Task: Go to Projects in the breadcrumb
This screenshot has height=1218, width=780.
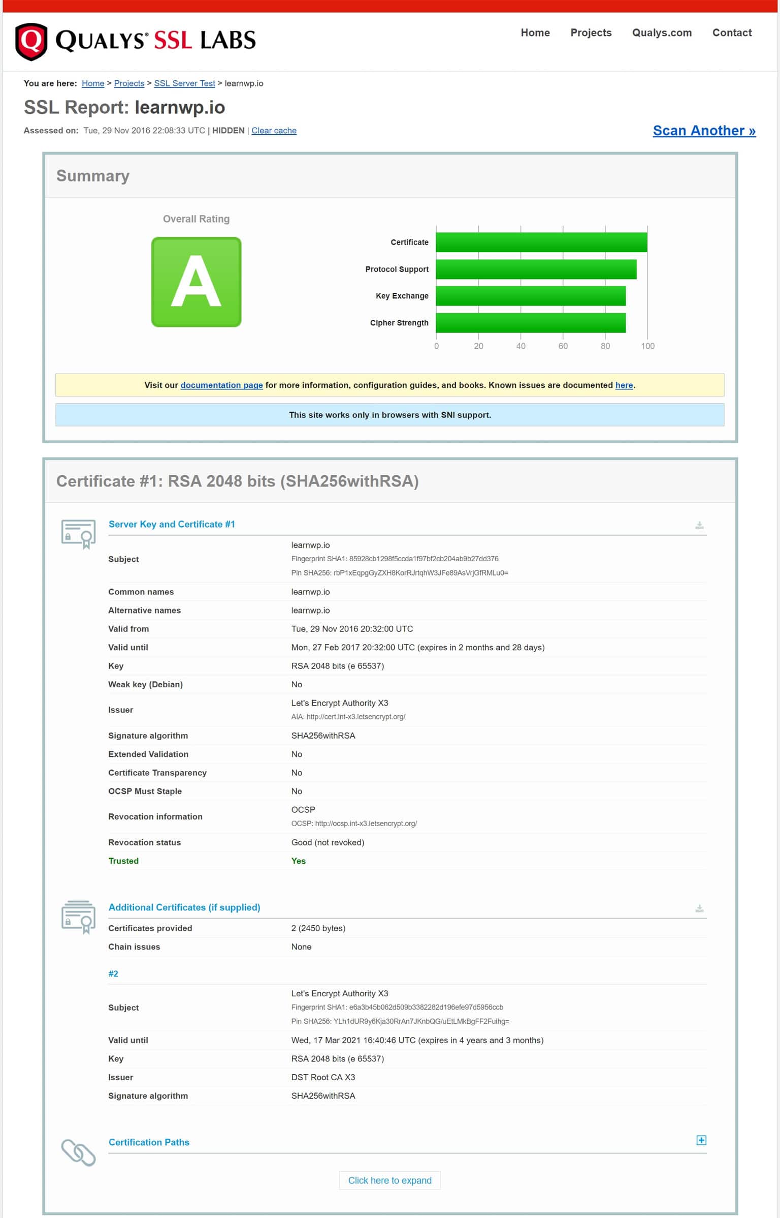Action: click(x=129, y=83)
